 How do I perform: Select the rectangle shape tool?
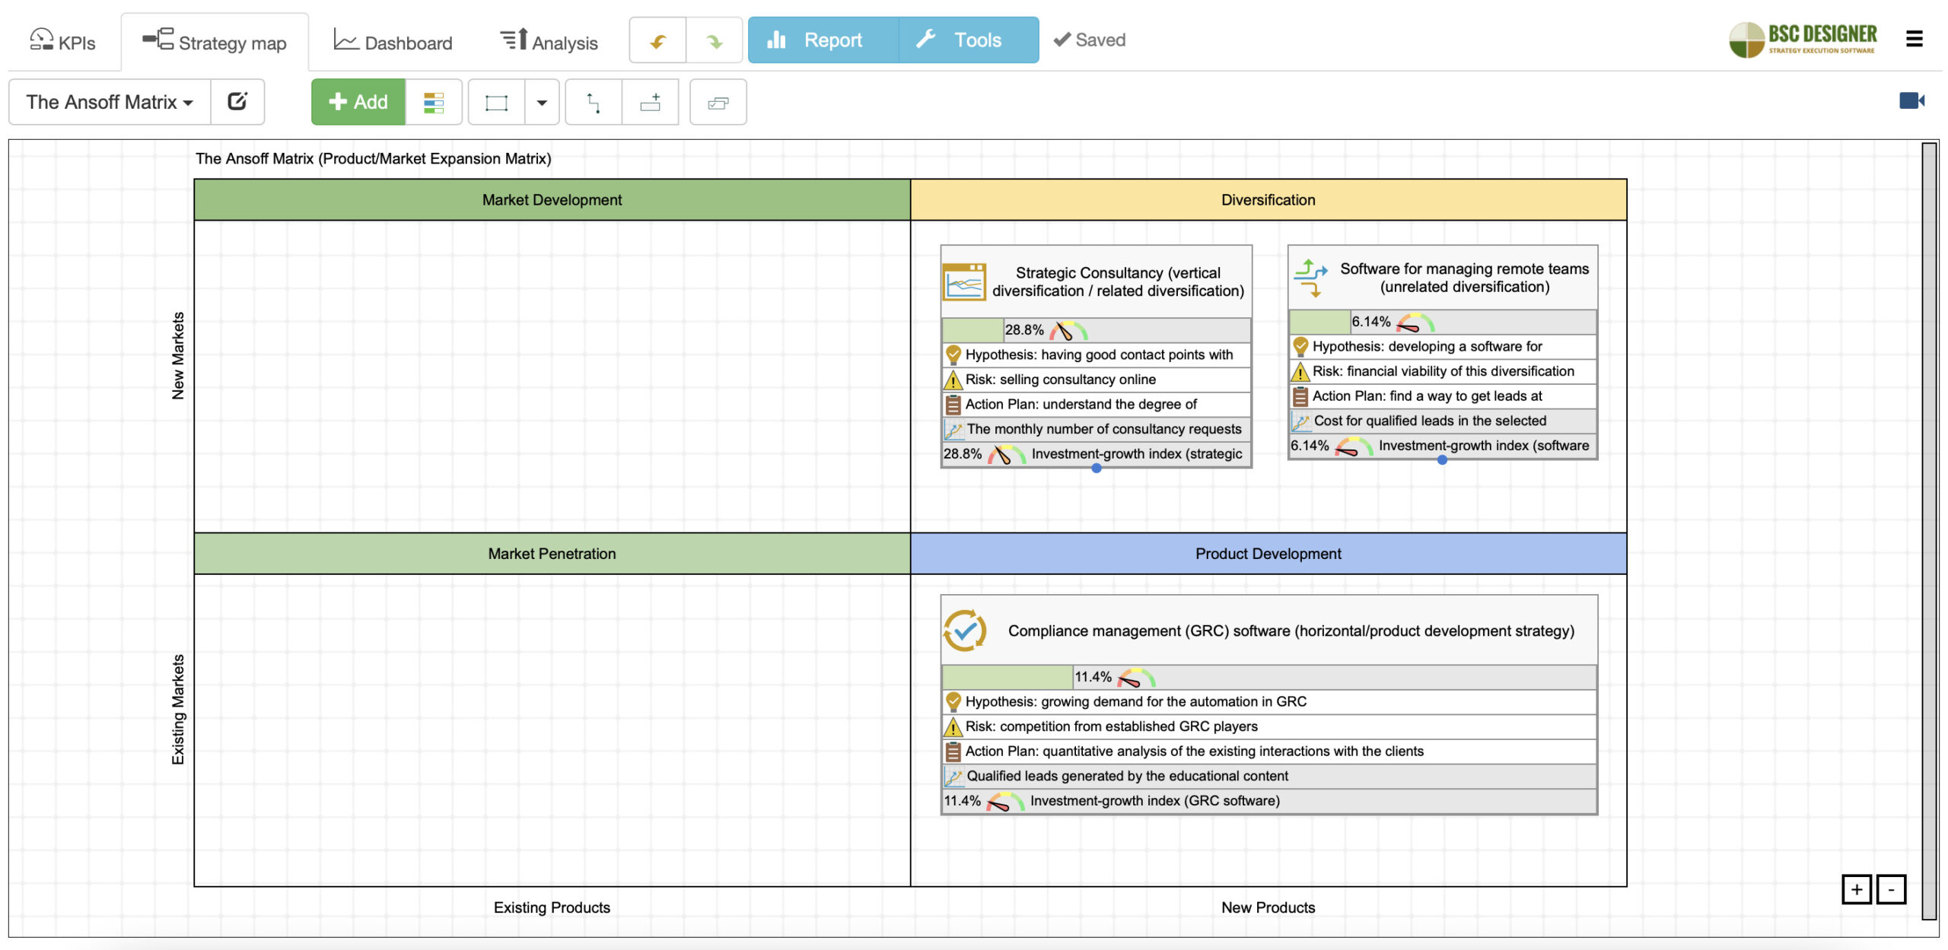(x=496, y=102)
